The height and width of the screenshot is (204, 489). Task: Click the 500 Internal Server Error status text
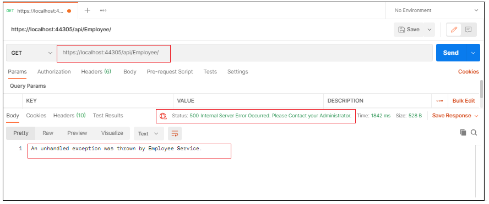(271, 116)
